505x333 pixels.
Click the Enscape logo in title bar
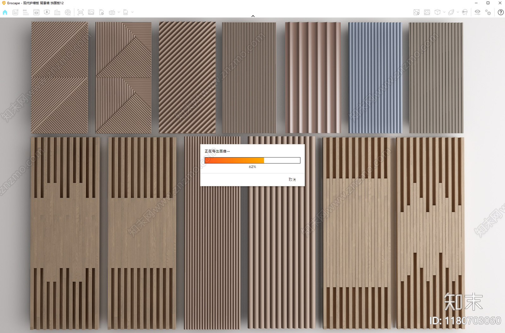pyautogui.click(x=4, y=3)
